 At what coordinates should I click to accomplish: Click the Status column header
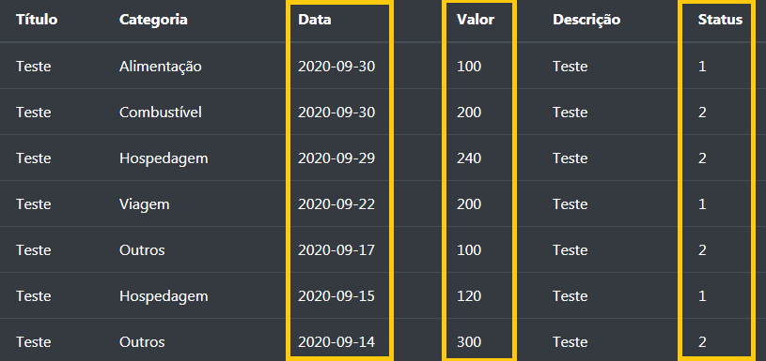coord(720,20)
